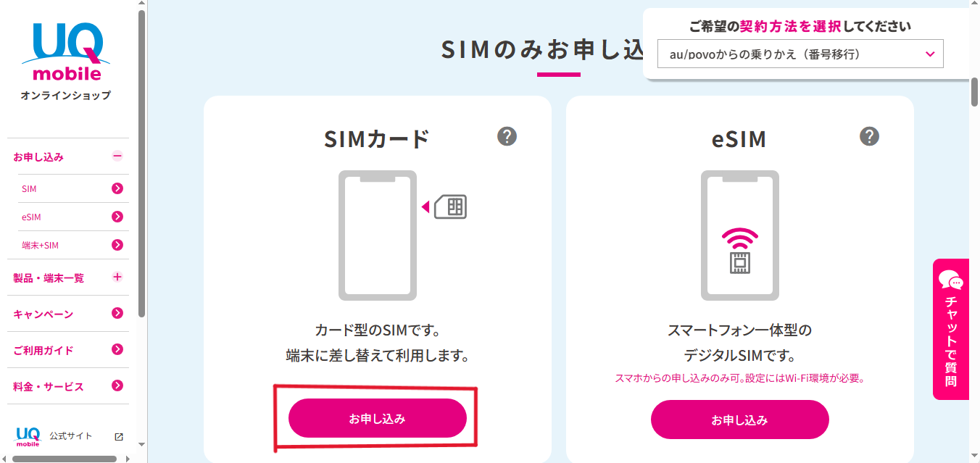Open the 契約方法 dropdown showing au/povoからの乗りかえ
Viewport: 980px width, 463px height.
800,54
